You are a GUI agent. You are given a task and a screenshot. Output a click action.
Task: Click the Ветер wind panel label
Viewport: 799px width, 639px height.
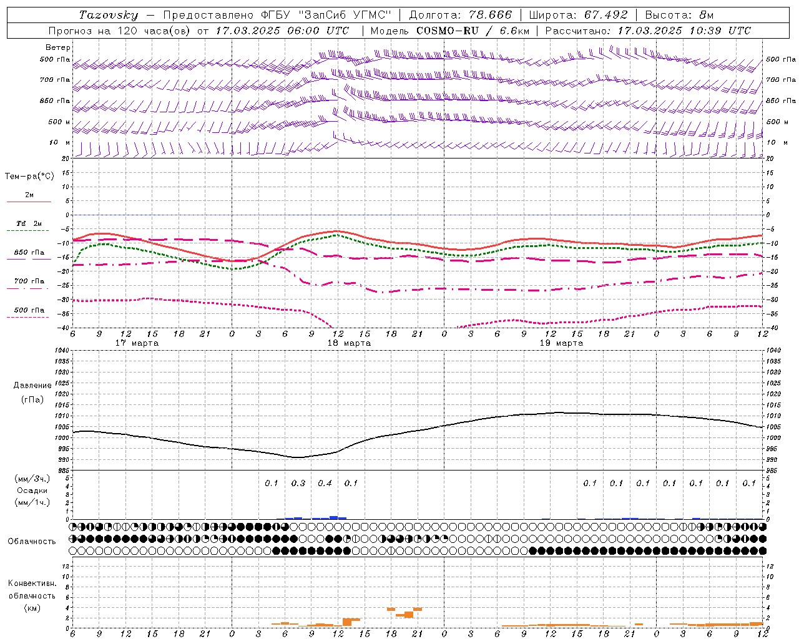pyautogui.click(x=58, y=47)
